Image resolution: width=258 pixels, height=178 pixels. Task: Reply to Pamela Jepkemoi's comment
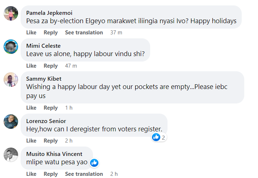[51, 33]
